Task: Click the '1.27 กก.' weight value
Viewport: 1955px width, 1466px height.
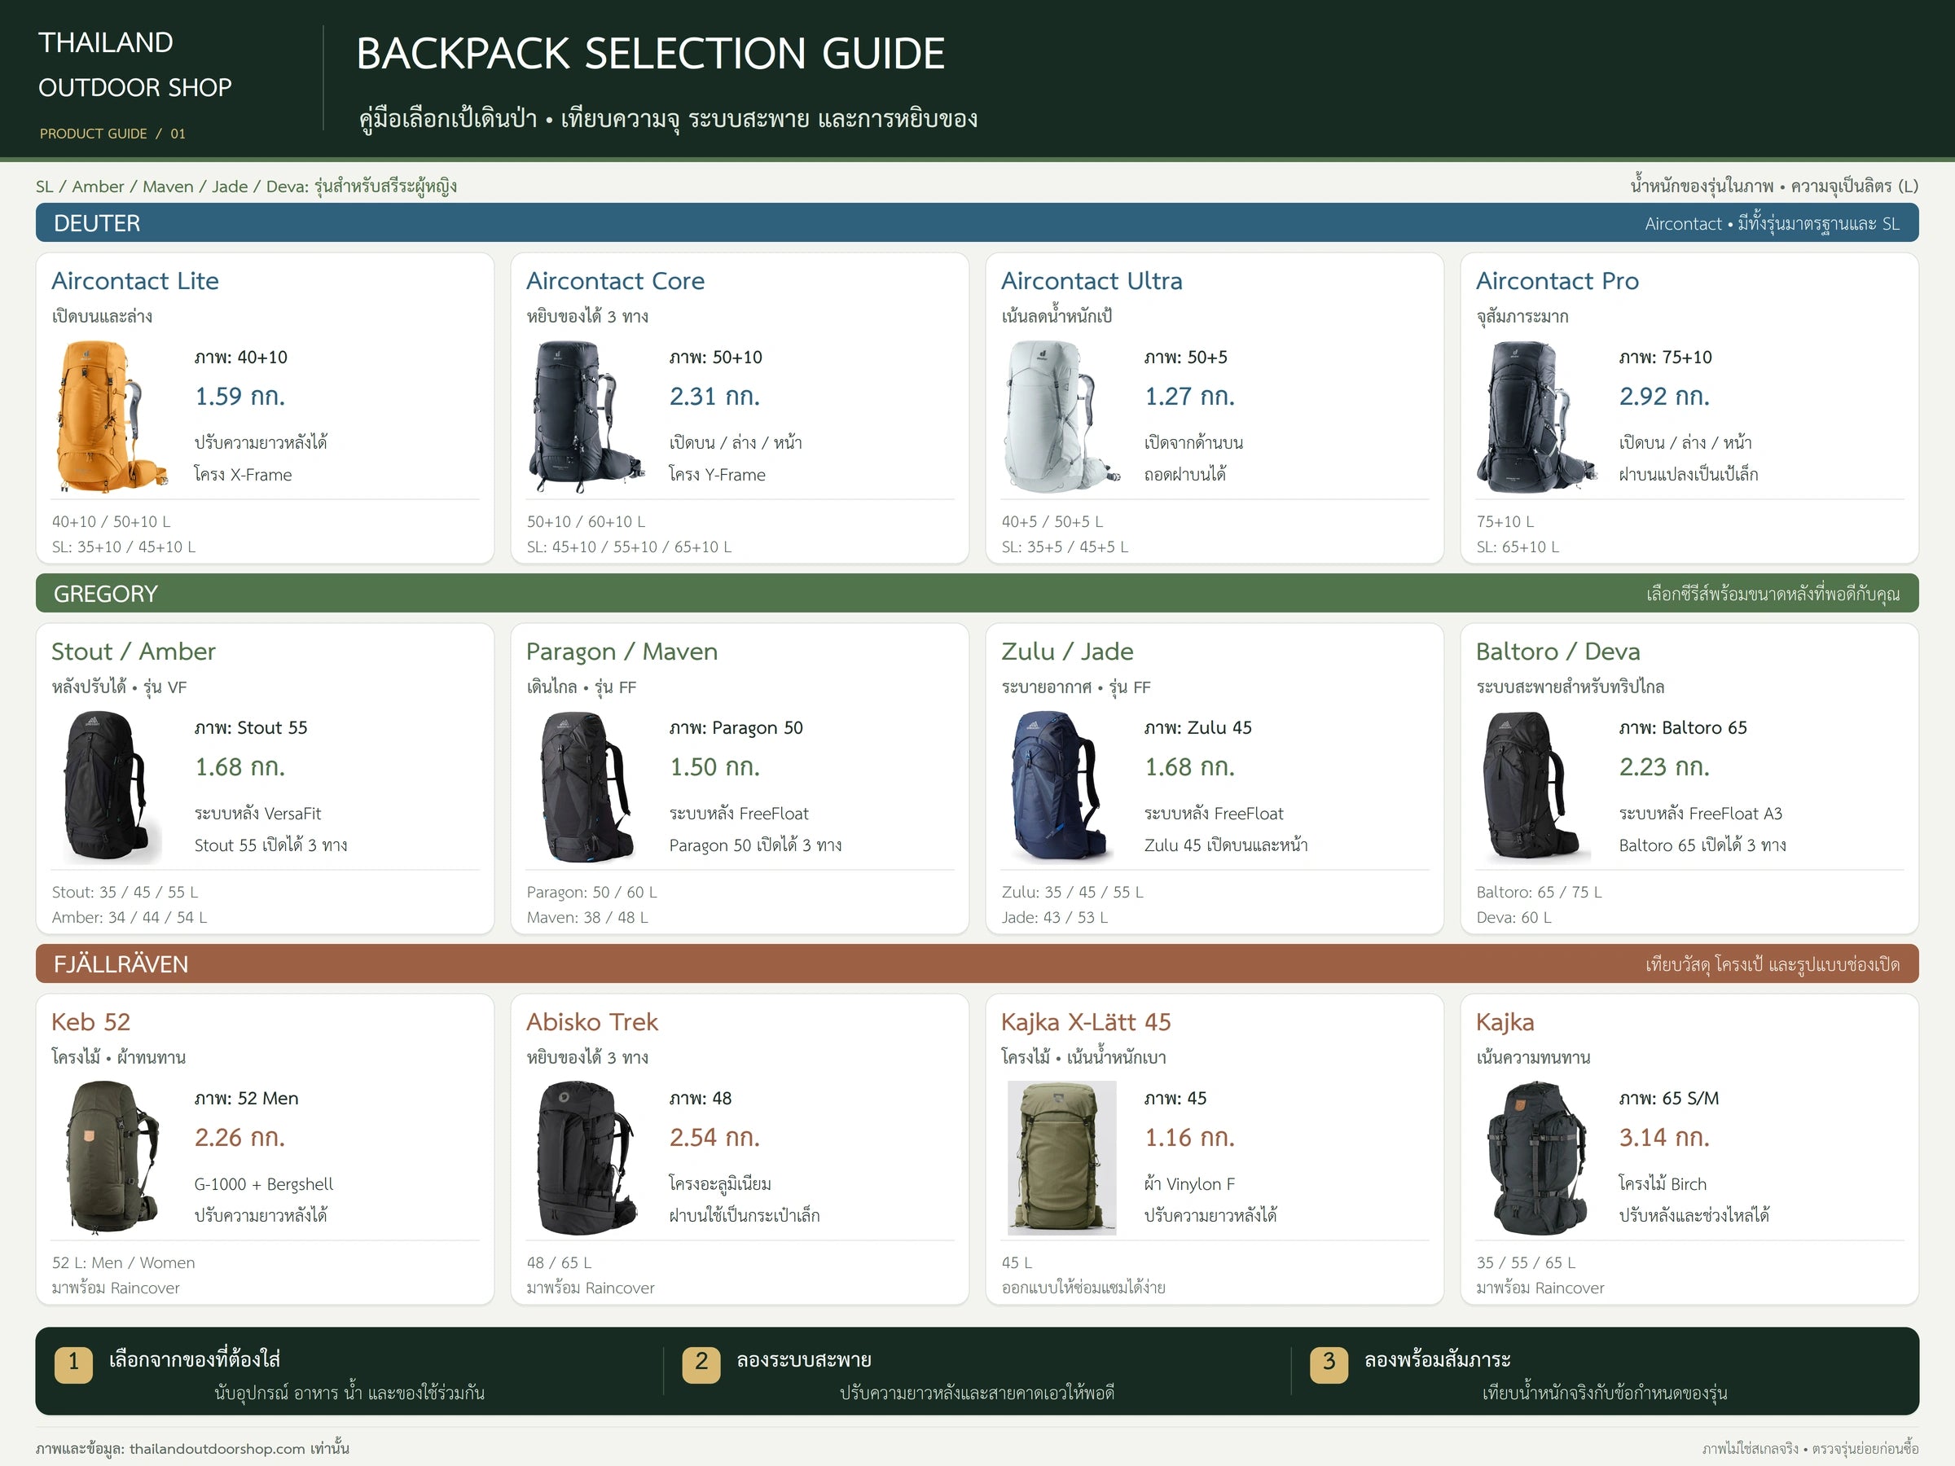Action: [x=1188, y=396]
